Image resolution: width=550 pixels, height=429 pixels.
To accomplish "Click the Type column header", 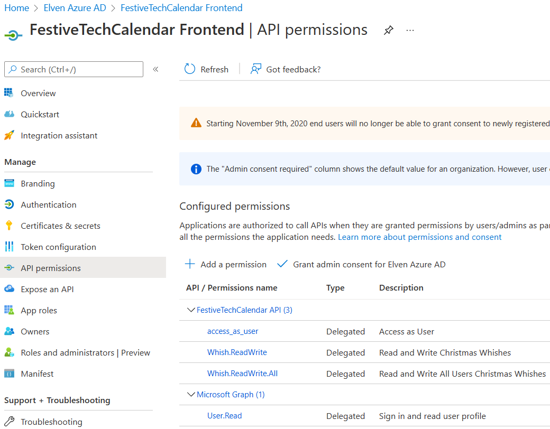I will click(335, 288).
